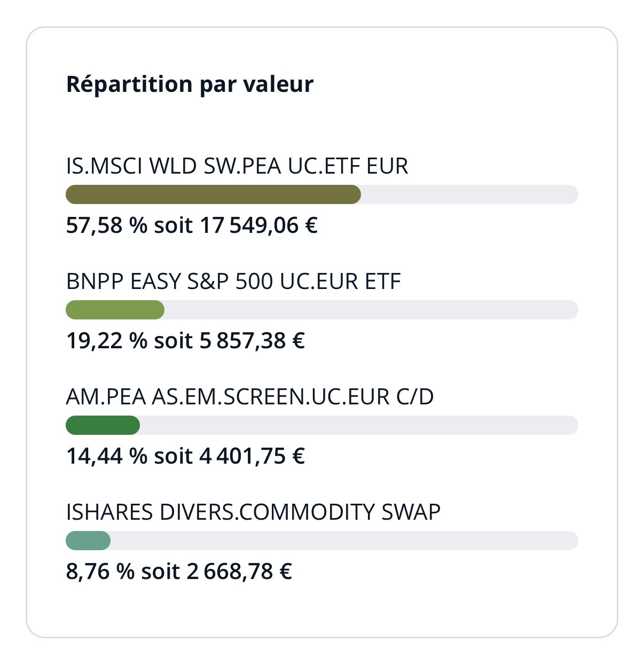The image size is (644, 672).
Task: Click the gray unfilled track of BNPP bar
Action: (371, 310)
